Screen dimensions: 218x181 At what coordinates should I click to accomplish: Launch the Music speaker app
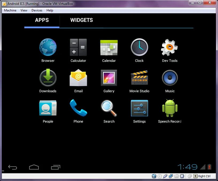click(170, 78)
